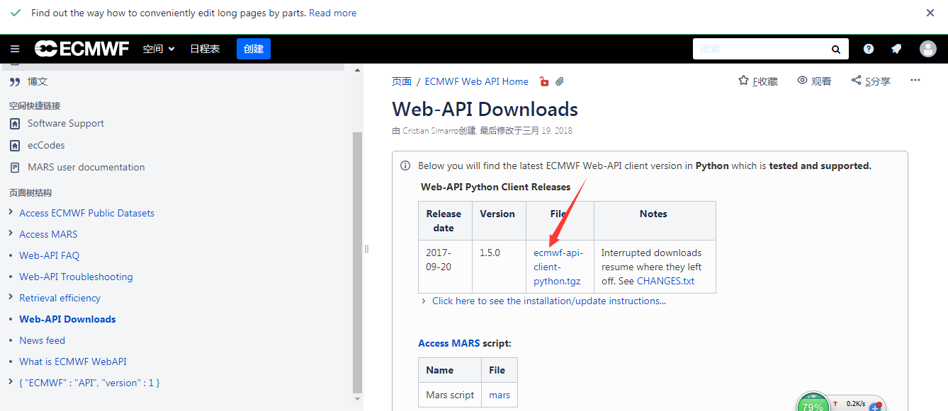Expand installation/update instructions section
The height and width of the screenshot is (411, 948).
pos(548,301)
